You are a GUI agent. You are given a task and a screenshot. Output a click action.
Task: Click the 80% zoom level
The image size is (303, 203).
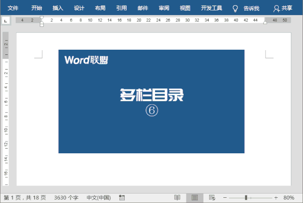pyautogui.click(x=289, y=198)
